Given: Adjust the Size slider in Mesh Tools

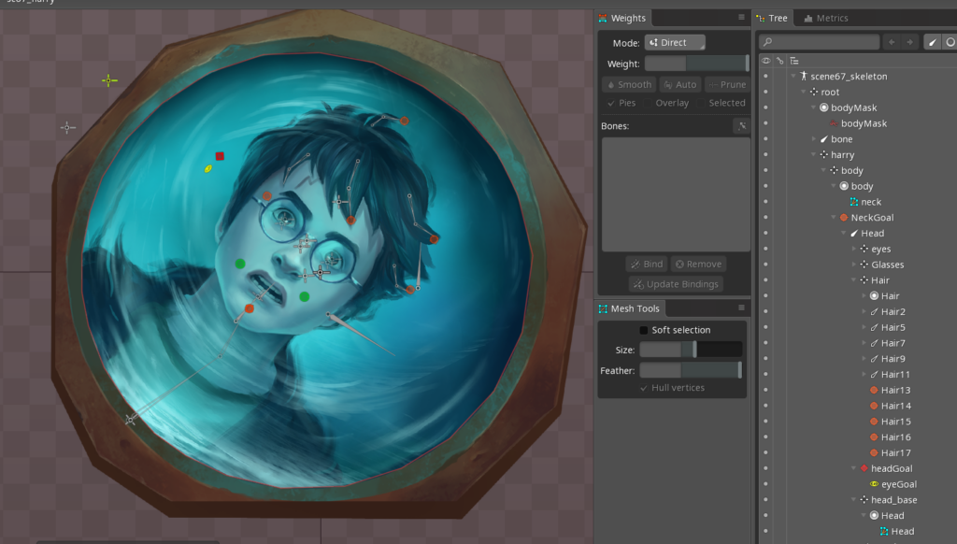Looking at the screenshot, I should point(691,350).
